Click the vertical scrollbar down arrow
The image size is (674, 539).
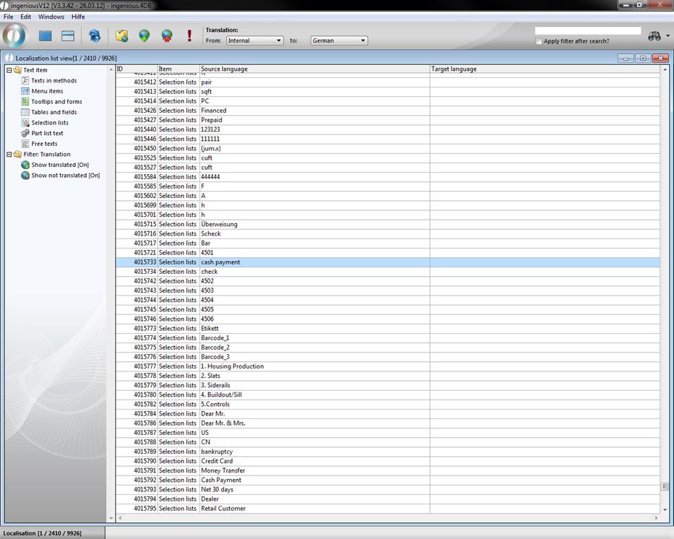[x=665, y=509]
